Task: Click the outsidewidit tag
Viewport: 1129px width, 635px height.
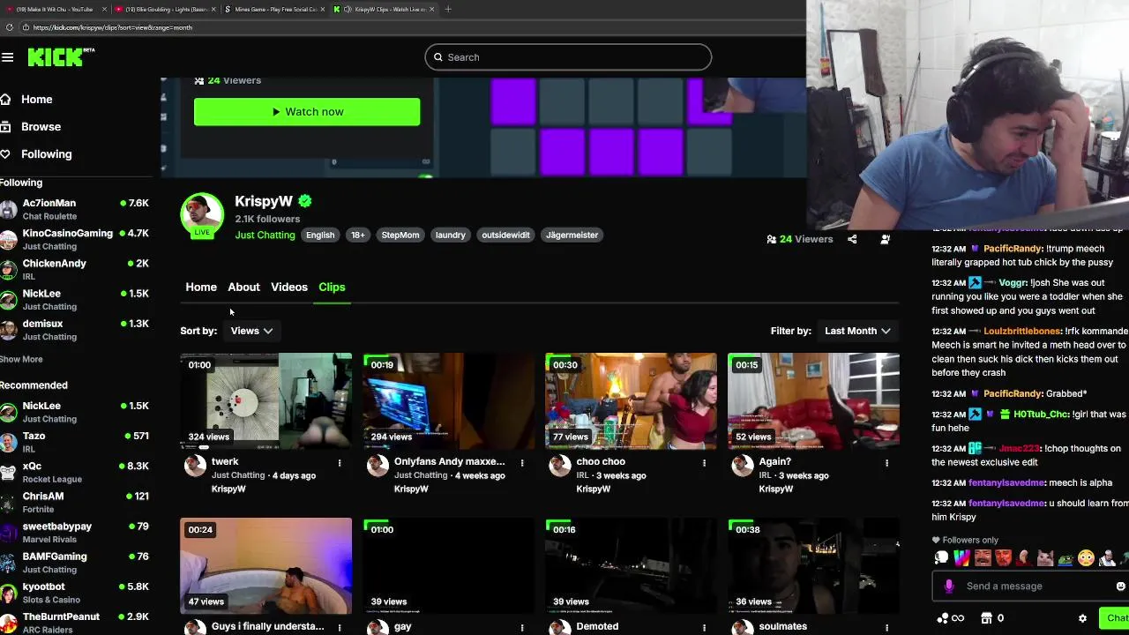Action: tap(505, 235)
